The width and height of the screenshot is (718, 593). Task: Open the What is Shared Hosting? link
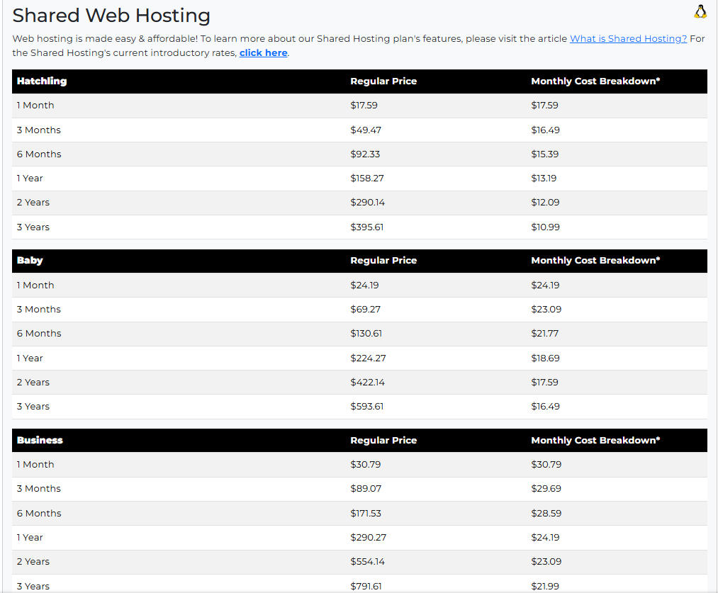(628, 38)
